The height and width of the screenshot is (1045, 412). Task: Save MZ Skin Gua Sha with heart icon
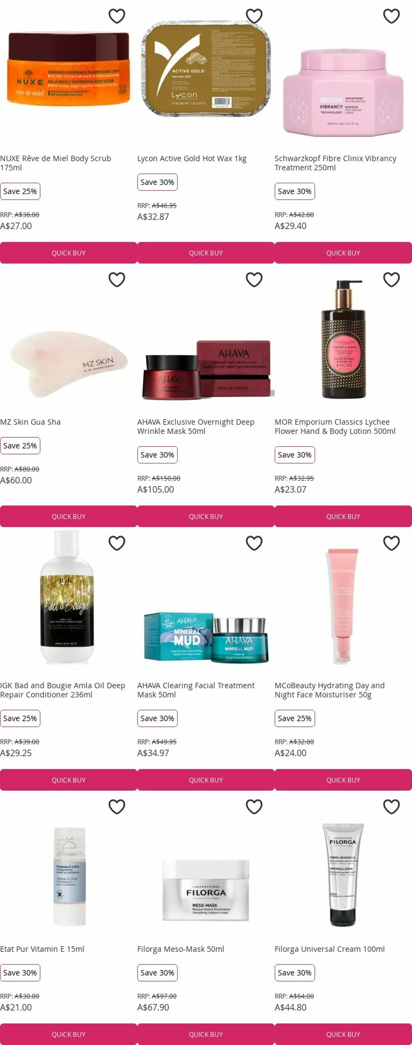click(x=117, y=279)
